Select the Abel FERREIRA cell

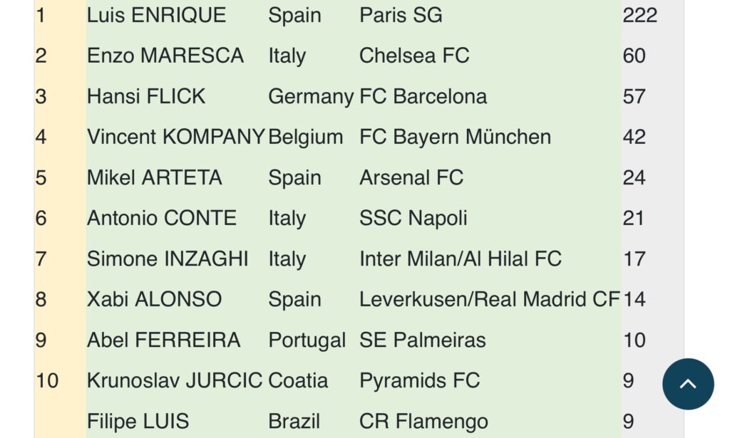(163, 340)
